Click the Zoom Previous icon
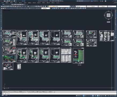Screen dimensions: 117x97 33,6
